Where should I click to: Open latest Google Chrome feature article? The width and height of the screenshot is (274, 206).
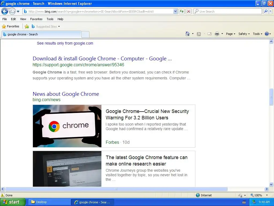click(146, 160)
